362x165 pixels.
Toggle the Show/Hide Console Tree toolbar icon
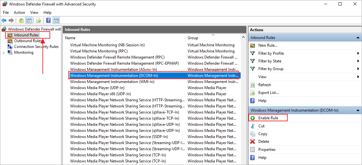(x=29, y=21)
